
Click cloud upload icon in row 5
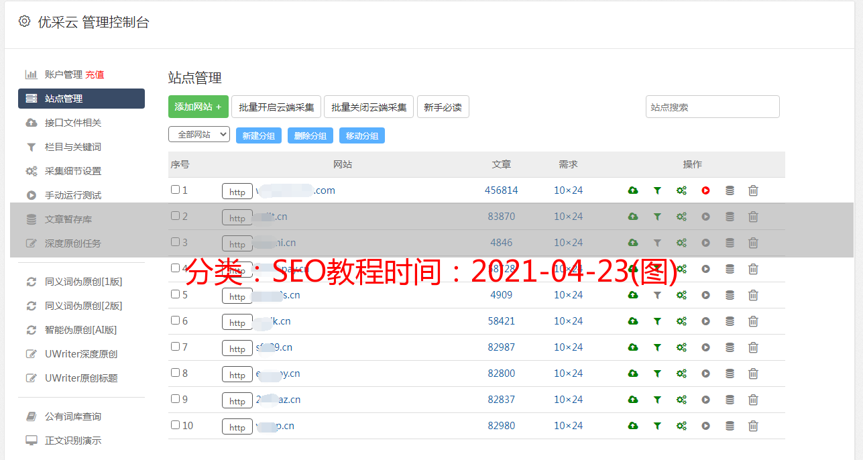[633, 295]
